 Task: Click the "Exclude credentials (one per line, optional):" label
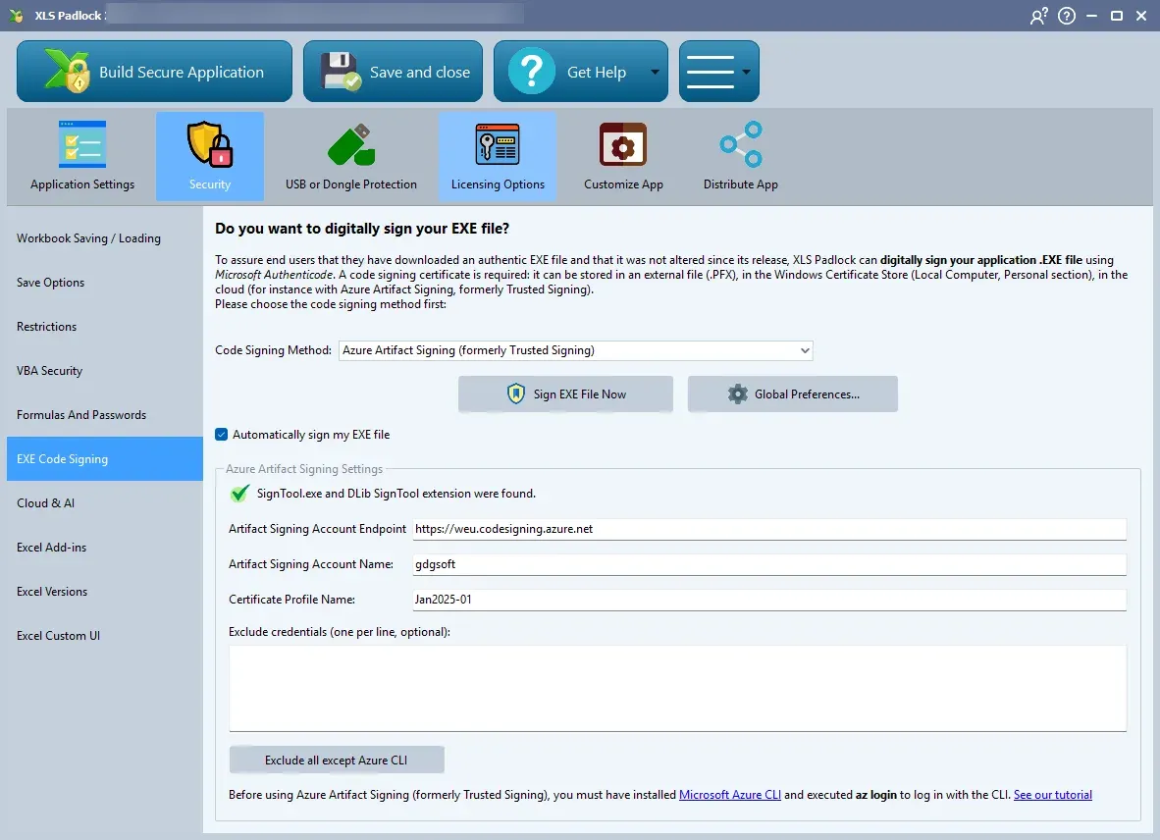click(x=339, y=632)
